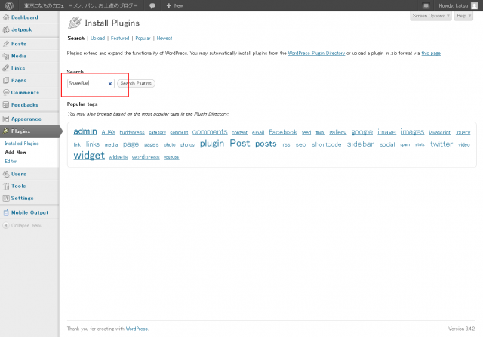Open the Feedbacks menu
Image resolution: width=483 pixels, height=337 pixels.
pyautogui.click(x=25, y=105)
